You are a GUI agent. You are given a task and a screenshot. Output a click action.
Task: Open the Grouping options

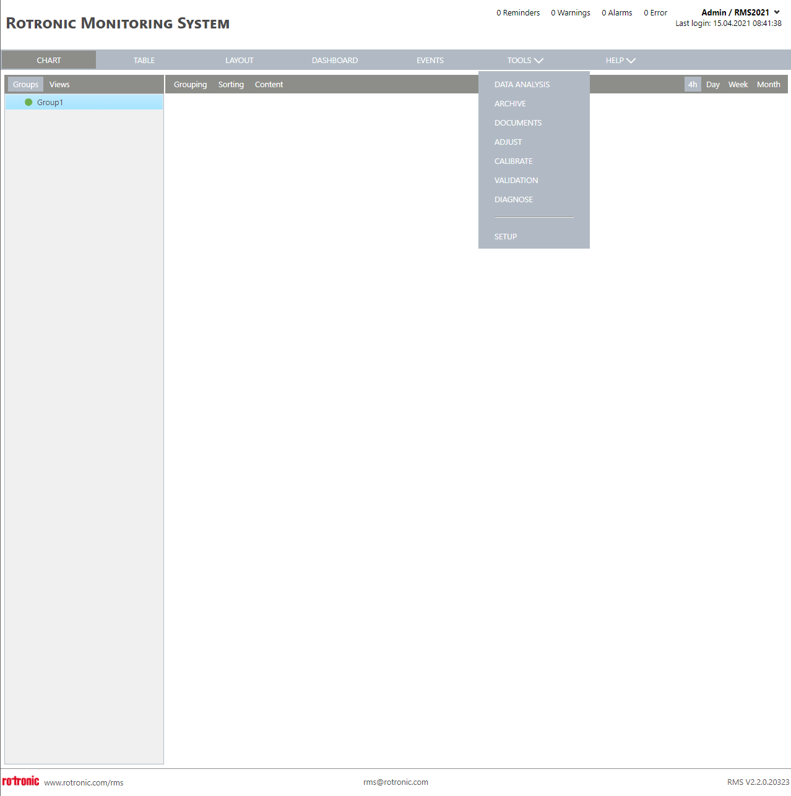pos(190,84)
